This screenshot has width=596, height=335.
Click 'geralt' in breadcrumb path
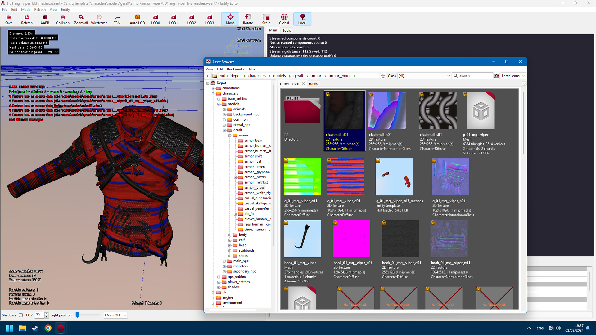pos(298,76)
